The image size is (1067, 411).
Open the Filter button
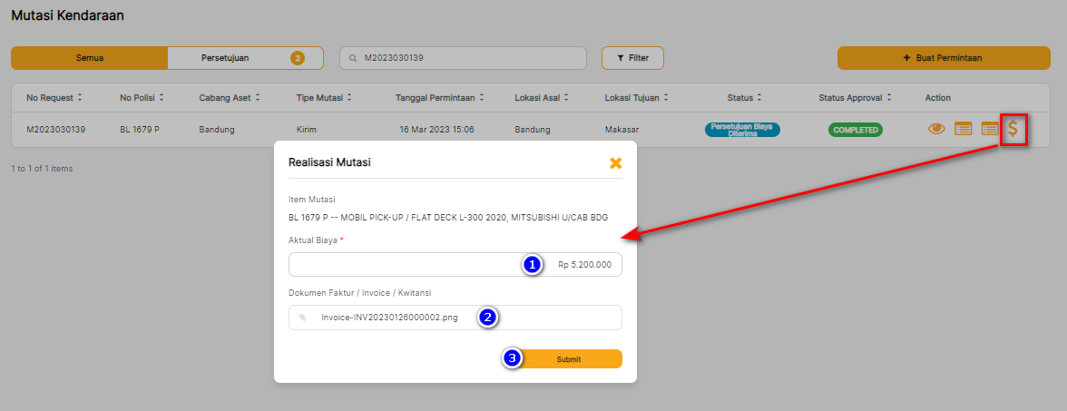632,58
